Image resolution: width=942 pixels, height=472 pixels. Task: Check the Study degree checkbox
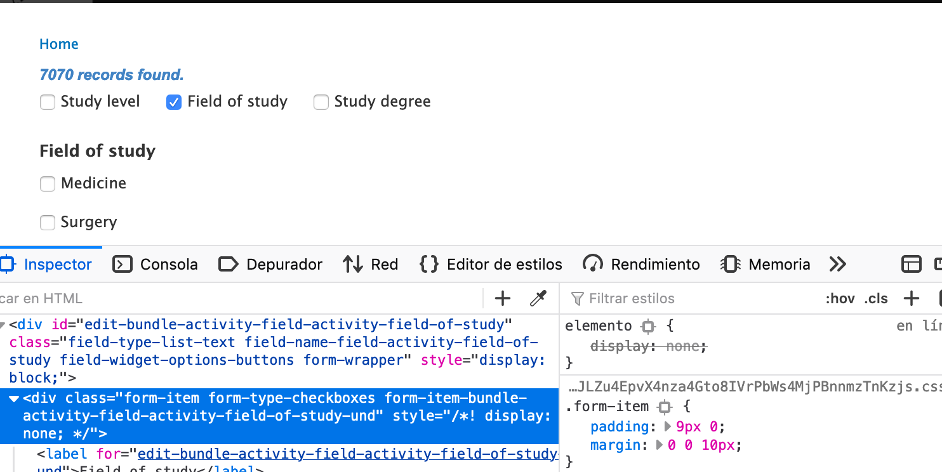321,102
